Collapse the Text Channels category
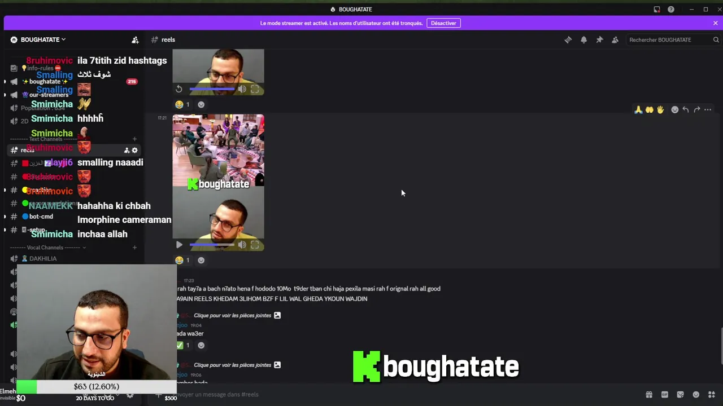The width and height of the screenshot is (723, 406). tap(45, 139)
